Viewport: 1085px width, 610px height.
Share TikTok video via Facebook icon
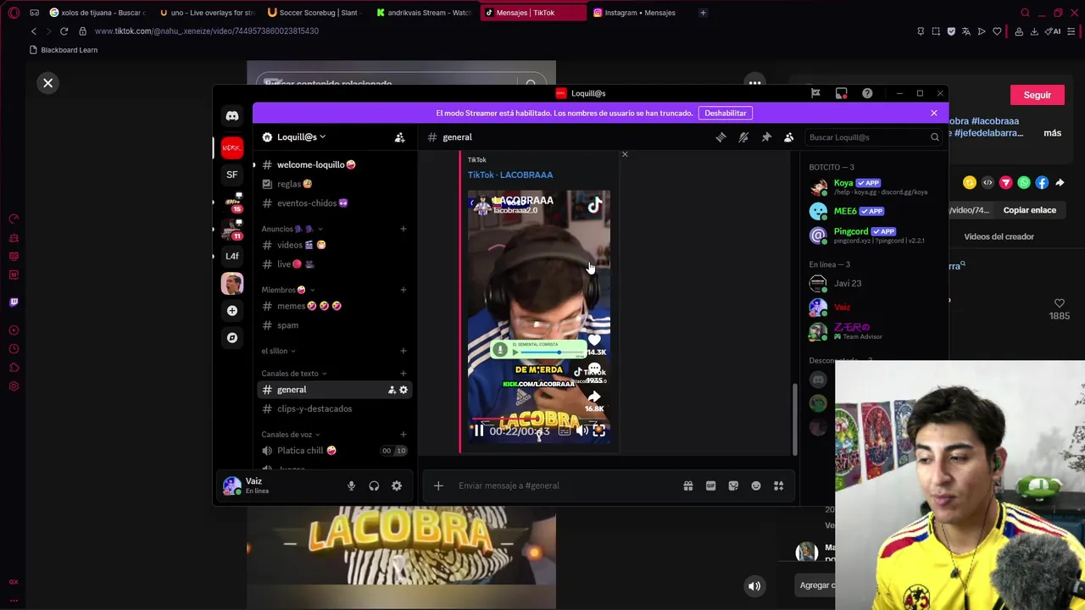(x=1042, y=183)
